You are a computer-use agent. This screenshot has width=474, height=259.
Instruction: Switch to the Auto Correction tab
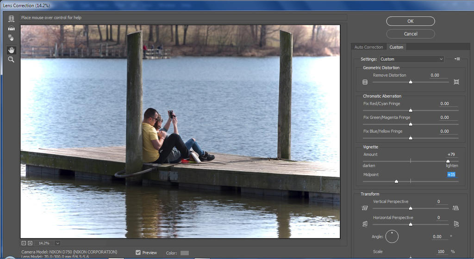pos(368,47)
